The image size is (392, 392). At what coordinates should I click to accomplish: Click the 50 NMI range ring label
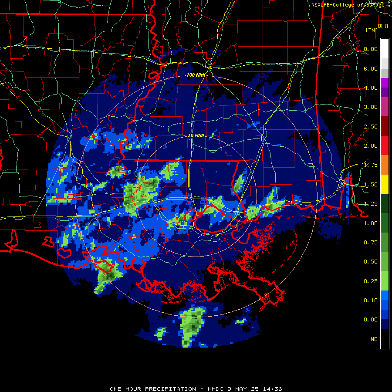(x=196, y=135)
